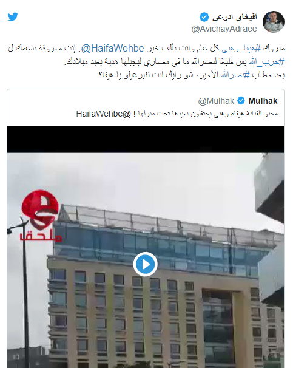Viewport: 293px width, 368px height.
Task: Open Avichay Adraee's profile picture
Action: tap(274, 22)
